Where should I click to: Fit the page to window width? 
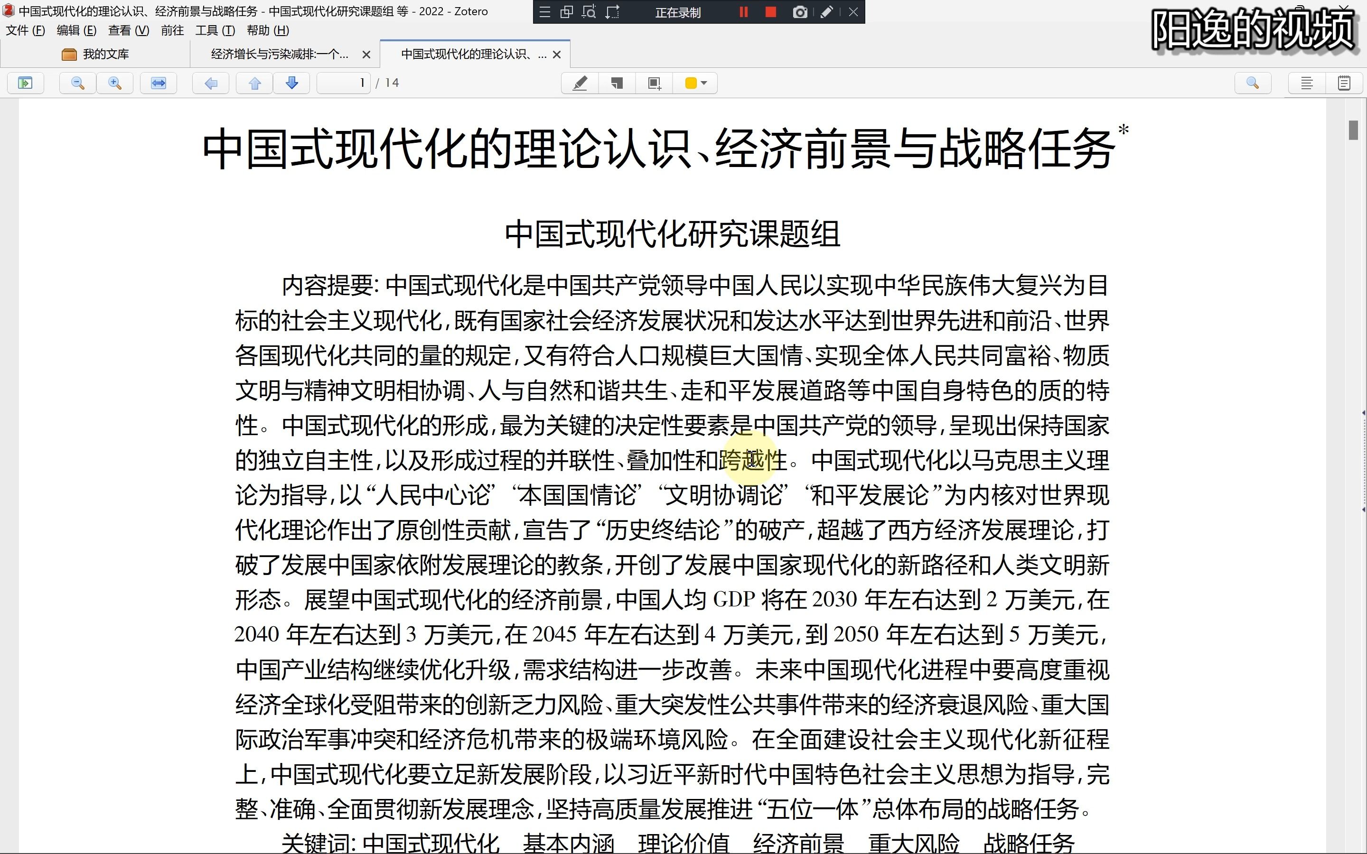[x=158, y=83]
